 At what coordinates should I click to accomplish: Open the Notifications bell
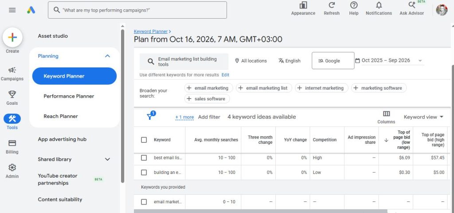tap(379, 5)
